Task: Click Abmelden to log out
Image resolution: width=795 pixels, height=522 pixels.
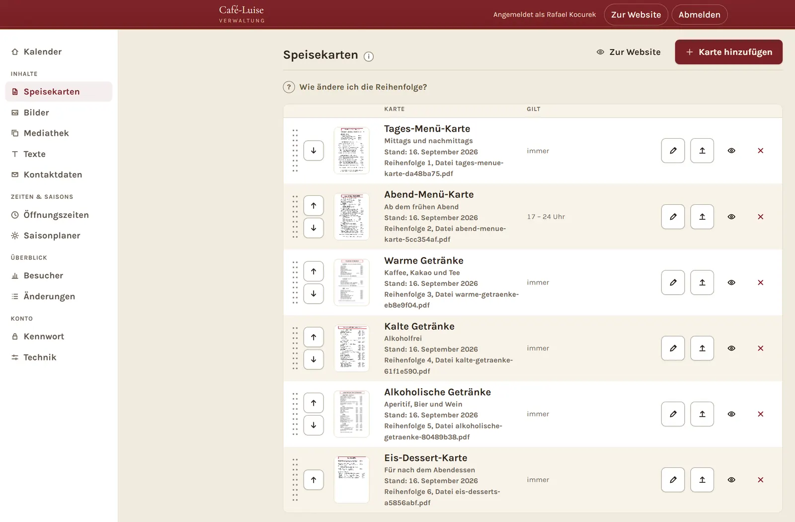Action: click(x=699, y=14)
